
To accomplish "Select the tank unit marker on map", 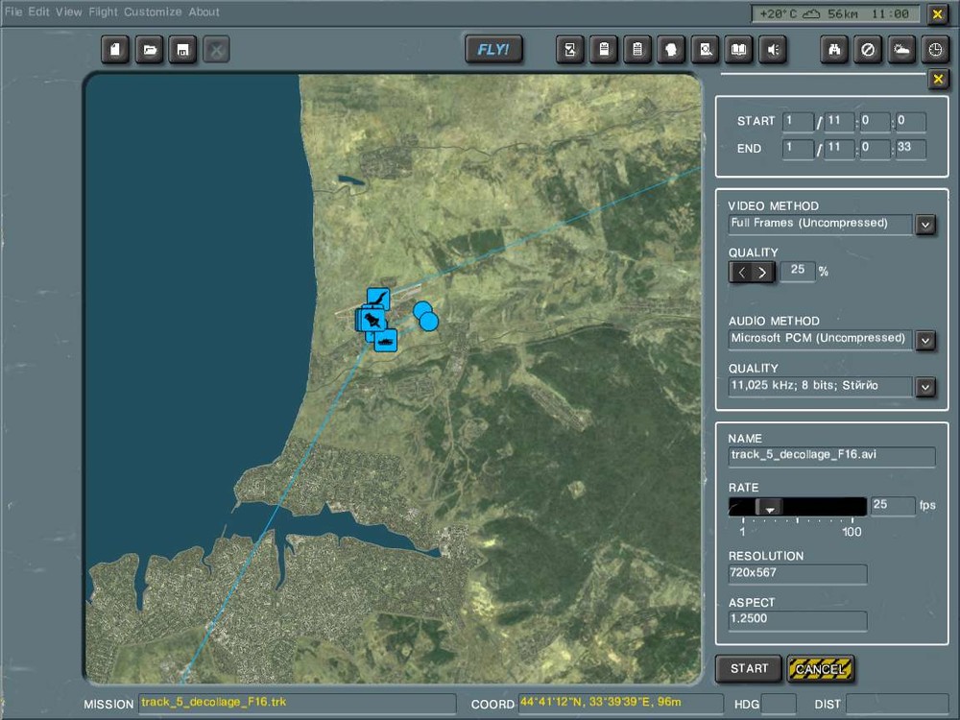I will pyautogui.click(x=386, y=340).
